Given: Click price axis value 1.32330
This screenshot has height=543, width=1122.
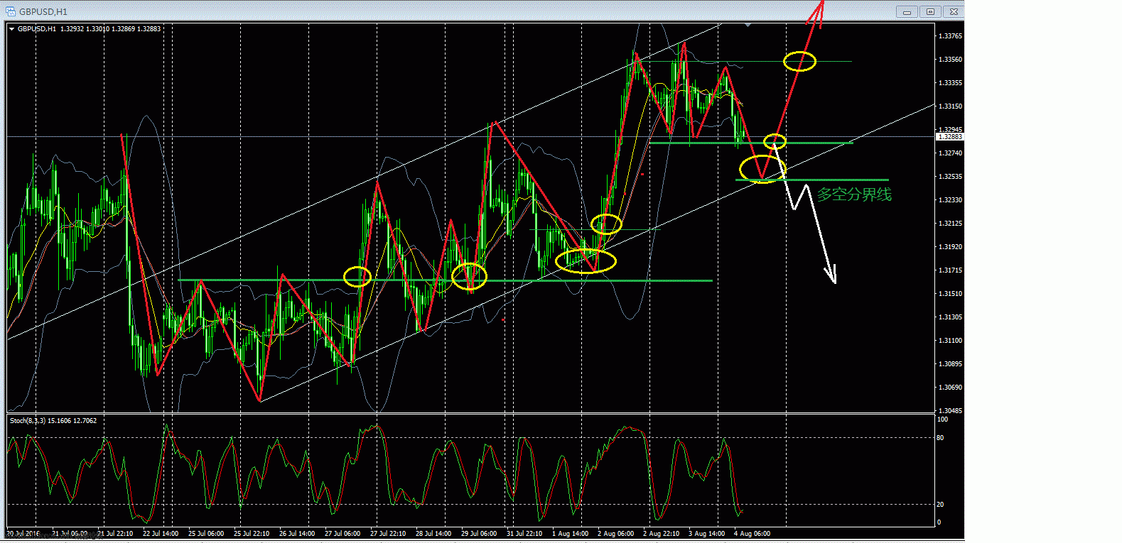Looking at the screenshot, I should [950, 199].
